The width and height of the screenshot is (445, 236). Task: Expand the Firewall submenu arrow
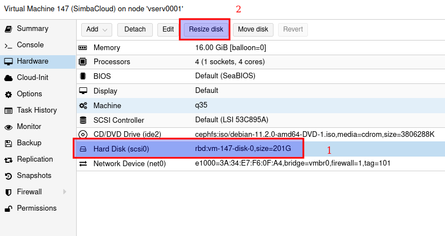click(x=65, y=193)
